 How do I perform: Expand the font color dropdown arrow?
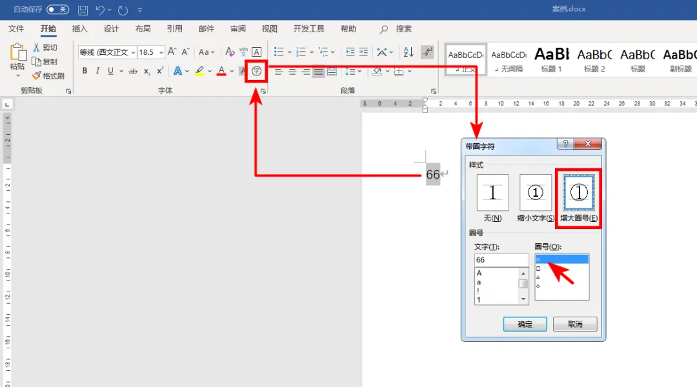[x=232, y=71]
